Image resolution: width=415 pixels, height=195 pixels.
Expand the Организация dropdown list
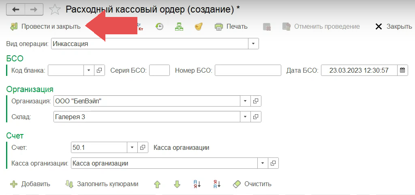(245, 101)
